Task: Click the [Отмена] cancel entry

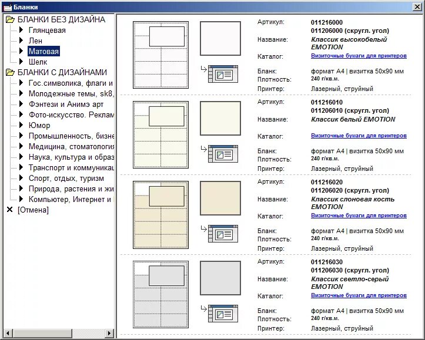Action: [x=33, y=210]
